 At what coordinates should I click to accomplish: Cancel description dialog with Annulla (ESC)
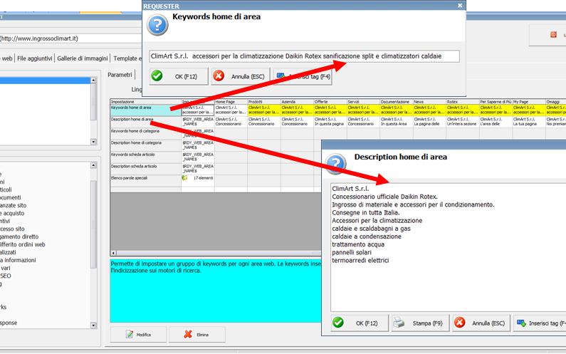481,323
